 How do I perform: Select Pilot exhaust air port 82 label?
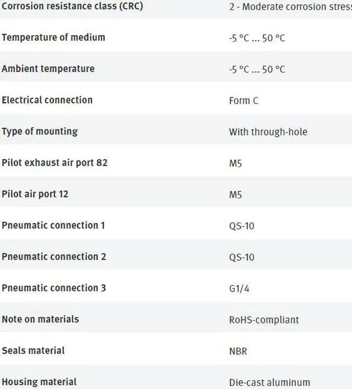click(54, 163)
